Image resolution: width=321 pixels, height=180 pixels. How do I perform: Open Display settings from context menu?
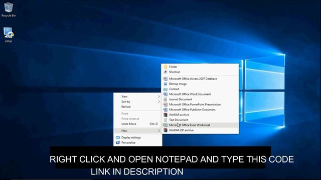point(137,137)
